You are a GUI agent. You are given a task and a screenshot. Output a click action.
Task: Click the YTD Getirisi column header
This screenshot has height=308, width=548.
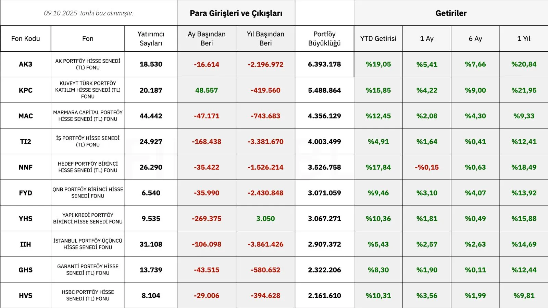coord(378,39)
